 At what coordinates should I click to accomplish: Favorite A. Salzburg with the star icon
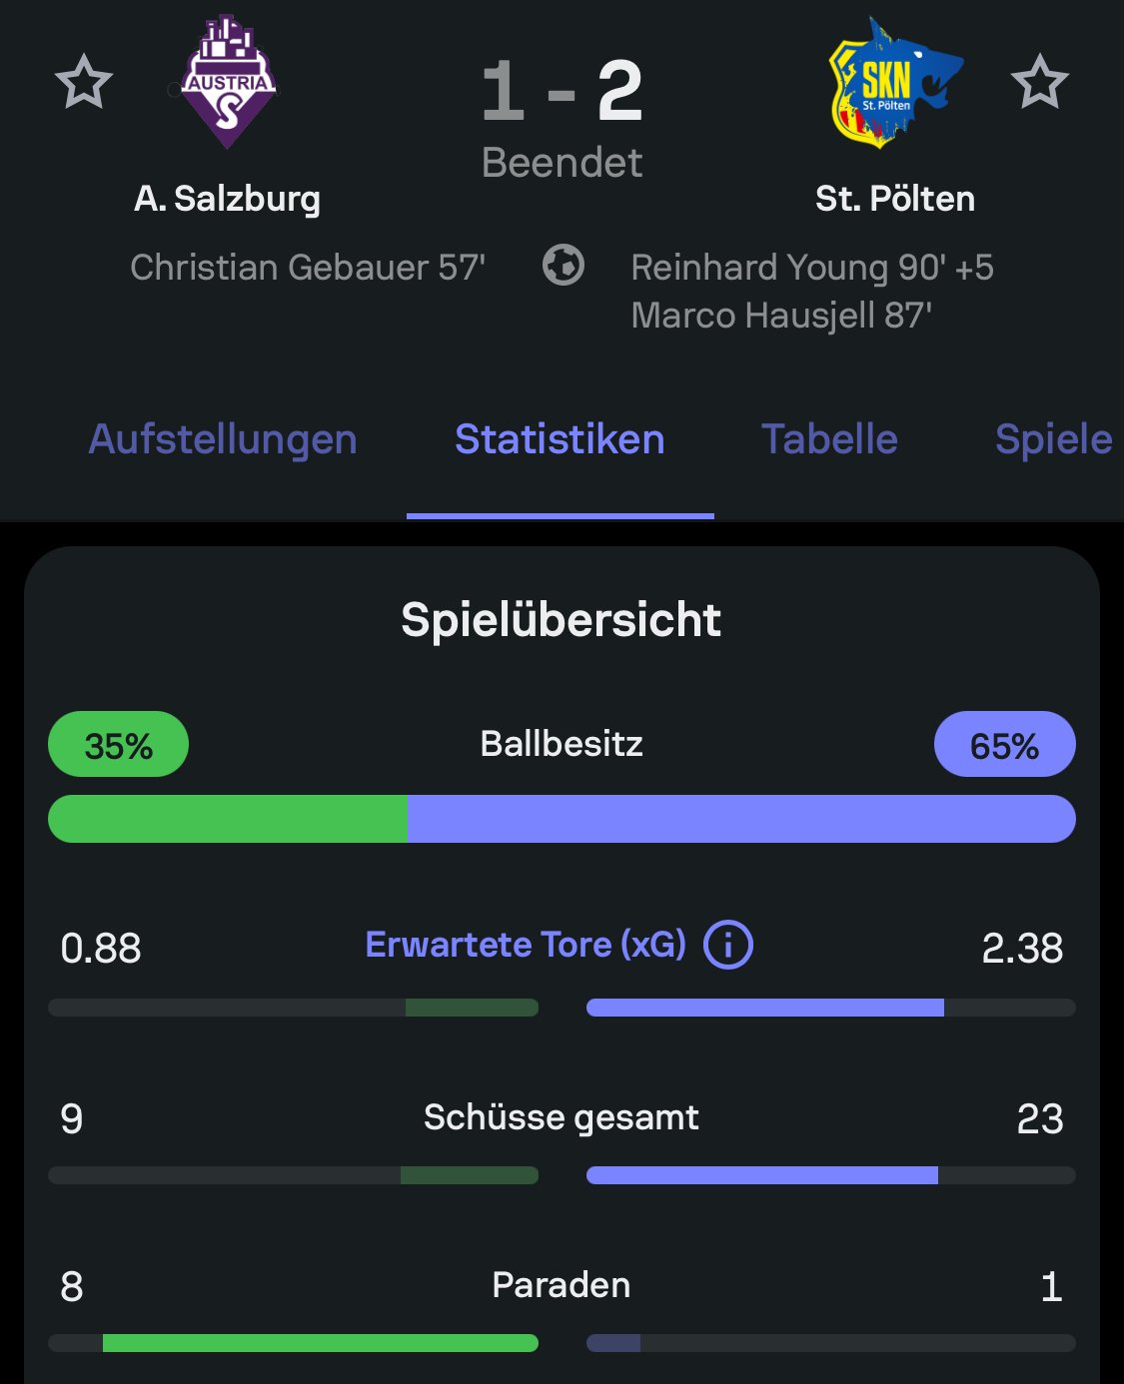point(83,82)
